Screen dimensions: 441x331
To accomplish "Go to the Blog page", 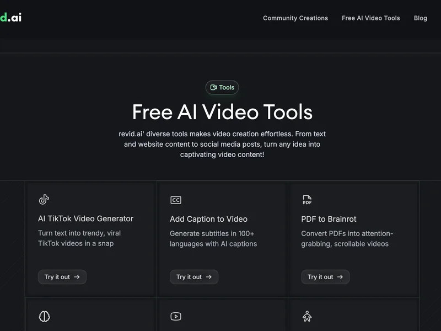I will click(421, 18).
